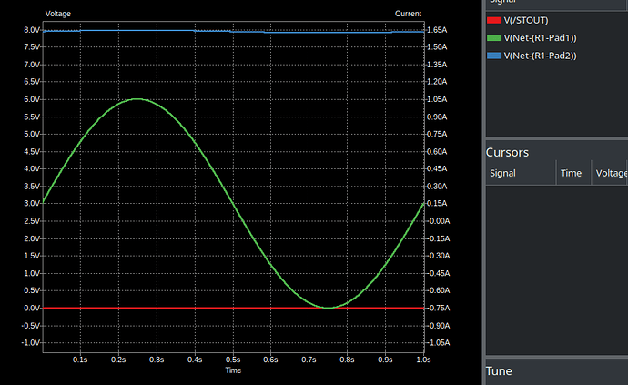Click the Cursors panel title

[507, 152]
